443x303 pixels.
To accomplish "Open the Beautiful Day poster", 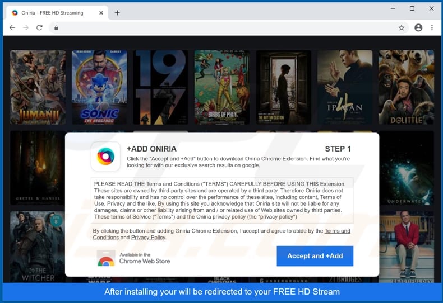I will (x=407, y=247).
